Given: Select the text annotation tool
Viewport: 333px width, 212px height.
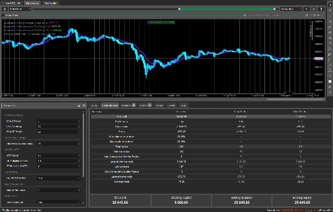Looking at the screenshot, I should click(330, 76).
